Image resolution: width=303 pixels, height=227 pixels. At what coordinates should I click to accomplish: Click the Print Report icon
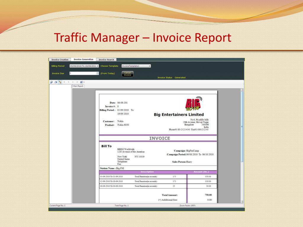click(x=56, y=82)
